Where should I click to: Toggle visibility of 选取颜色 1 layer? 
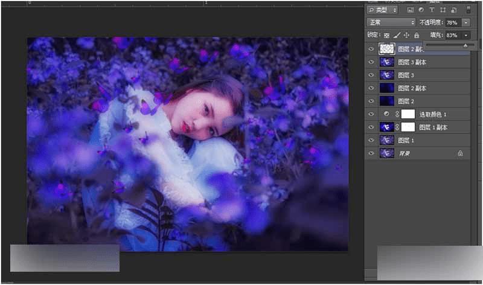click(371, 114)
